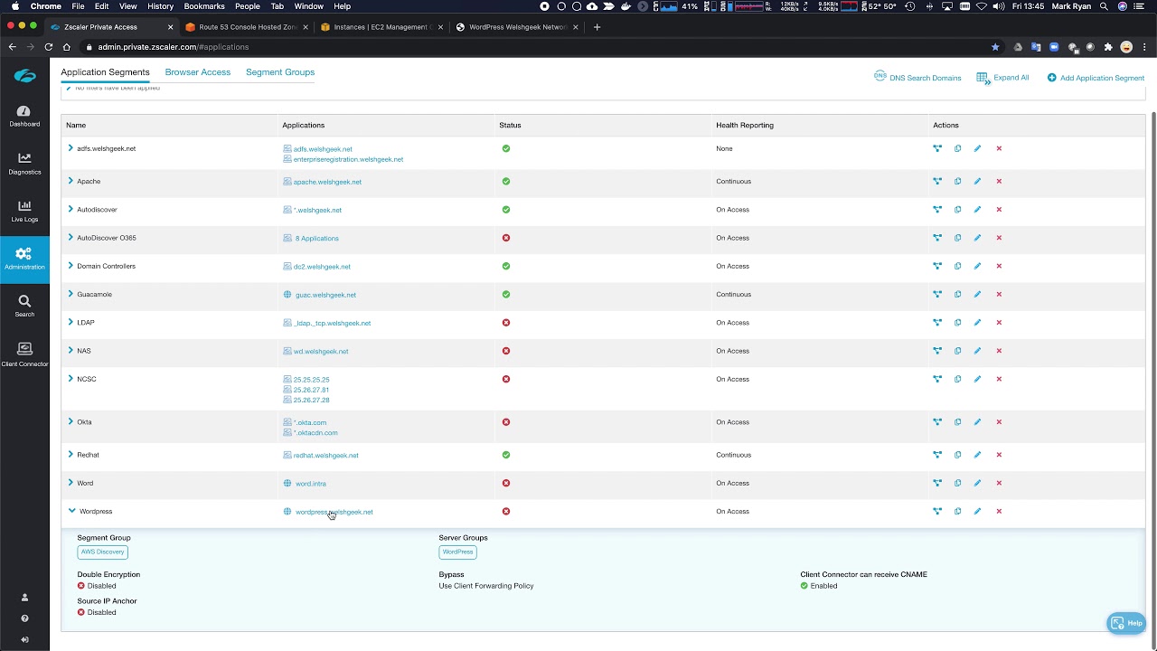Edit the Redhat segment

(977, 455)
